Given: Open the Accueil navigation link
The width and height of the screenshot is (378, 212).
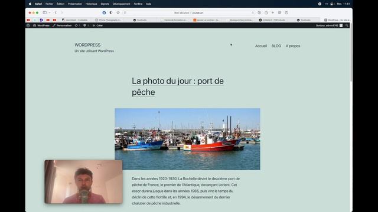Looking at the screenshot, I should click(x=261, y=46).
